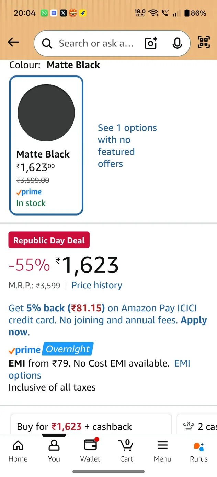This screenshot has width=217, height=477.
Task: View the shopping Cart
Action: pos(126,450)
